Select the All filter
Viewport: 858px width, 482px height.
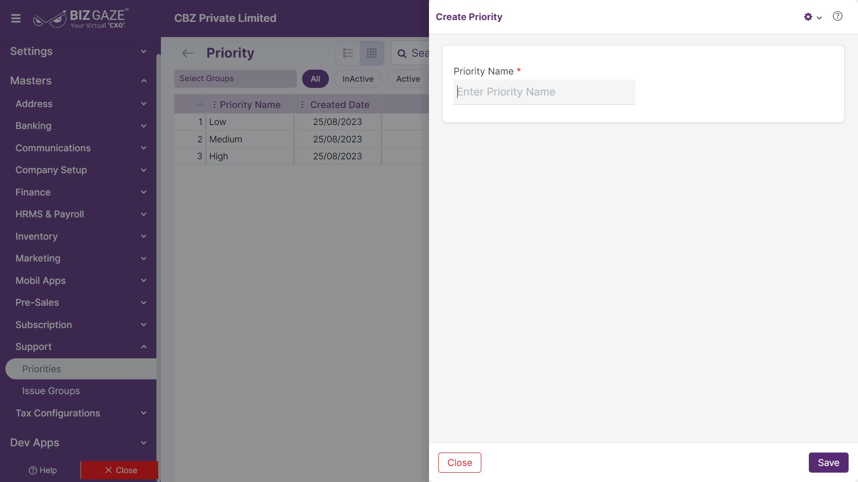(x=315, y=79)
